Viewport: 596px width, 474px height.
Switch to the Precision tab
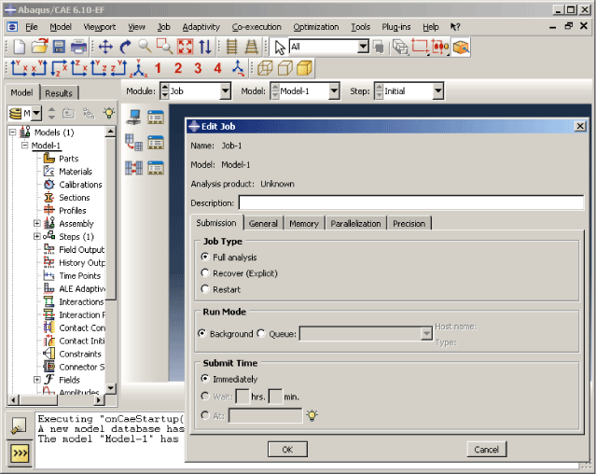click(409, 224)
